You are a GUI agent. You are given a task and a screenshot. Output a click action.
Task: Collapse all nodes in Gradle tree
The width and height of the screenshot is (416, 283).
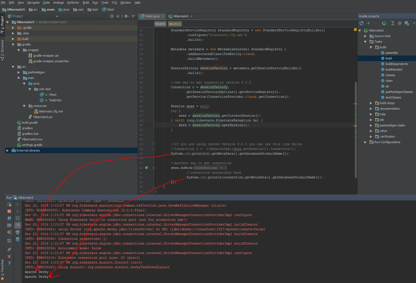coord(400,23)
